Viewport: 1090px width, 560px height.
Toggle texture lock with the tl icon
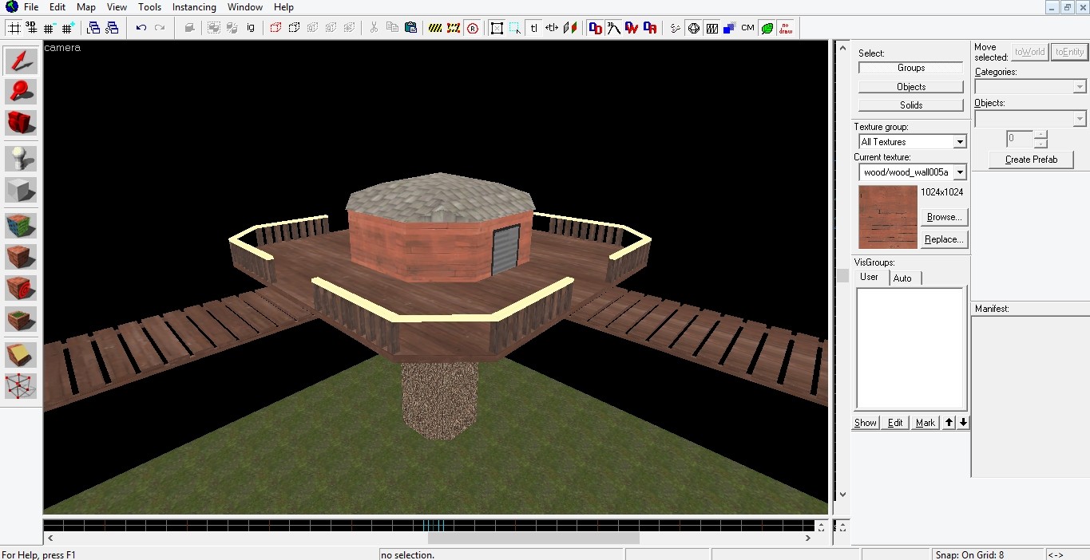click(x=533, y=28)
